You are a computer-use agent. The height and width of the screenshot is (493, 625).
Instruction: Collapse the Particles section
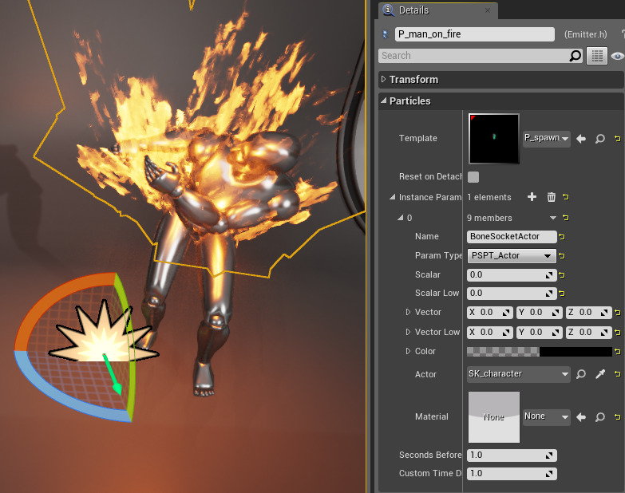(x=384, y=101)
